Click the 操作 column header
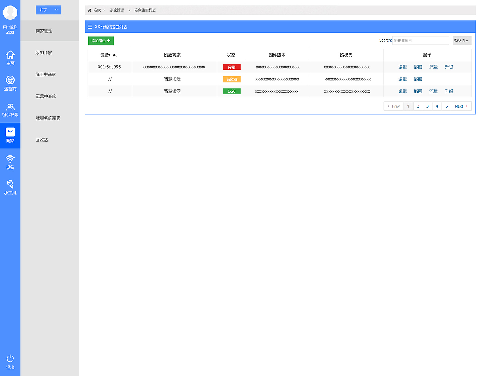The width and height of the screenshot is (493, 376). coord(427,55)
